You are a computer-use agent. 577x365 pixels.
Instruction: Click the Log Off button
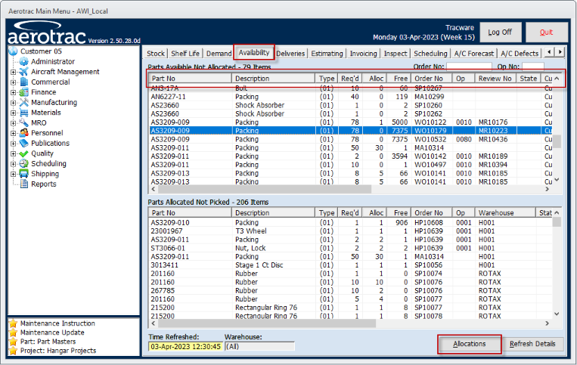click(x=500, y=32)
